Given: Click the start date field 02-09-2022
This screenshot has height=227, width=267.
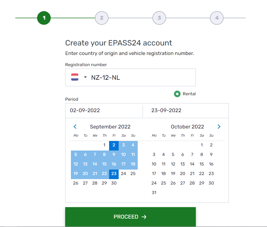Looking at the screenshot, I should pyautogui.click(x=104, y=111).
